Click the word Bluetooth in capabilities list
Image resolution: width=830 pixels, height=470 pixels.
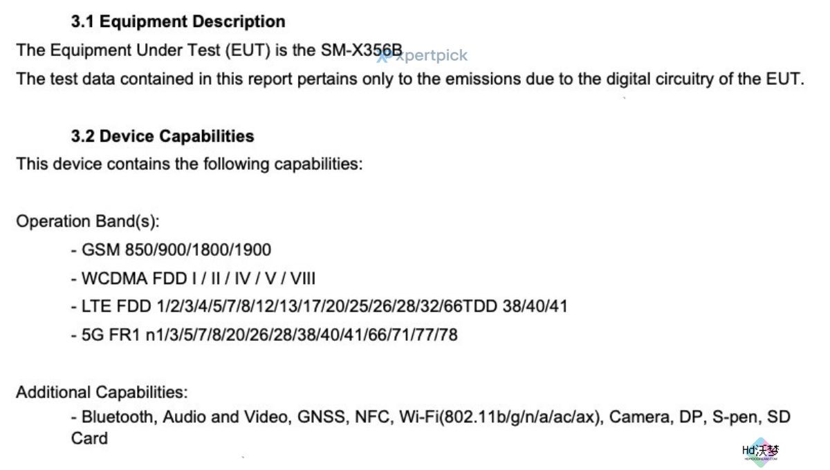pyautogui.click(x=118, y=417)
